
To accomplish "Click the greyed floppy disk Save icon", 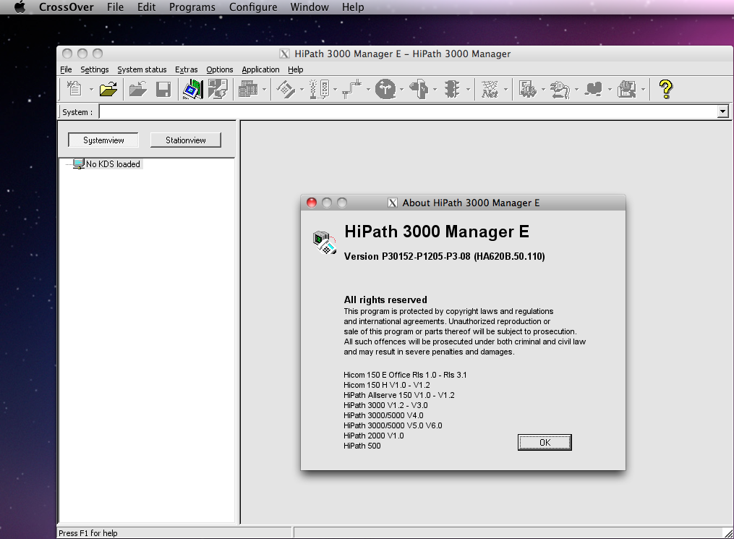I will click(163, 89).
